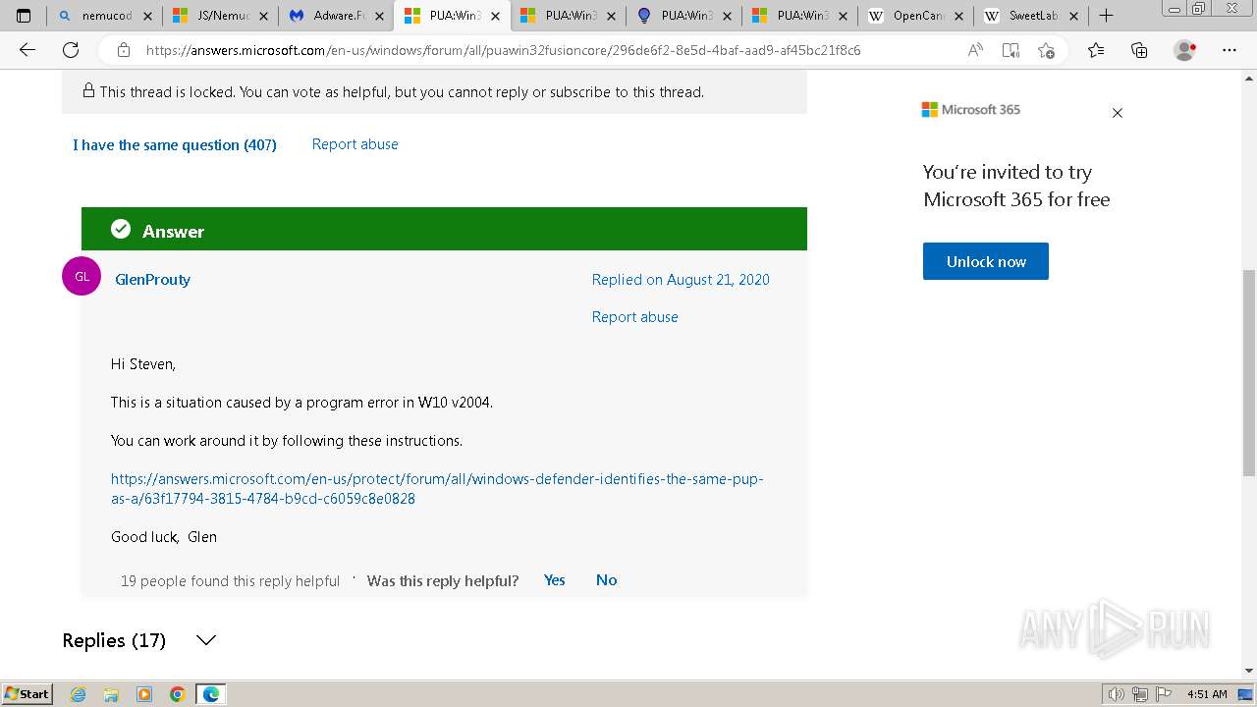Image resolution: width=1257 pixels, height=707 pixels.
Task: Open Google Chrome from the taskbar
Action: (177, 694)
